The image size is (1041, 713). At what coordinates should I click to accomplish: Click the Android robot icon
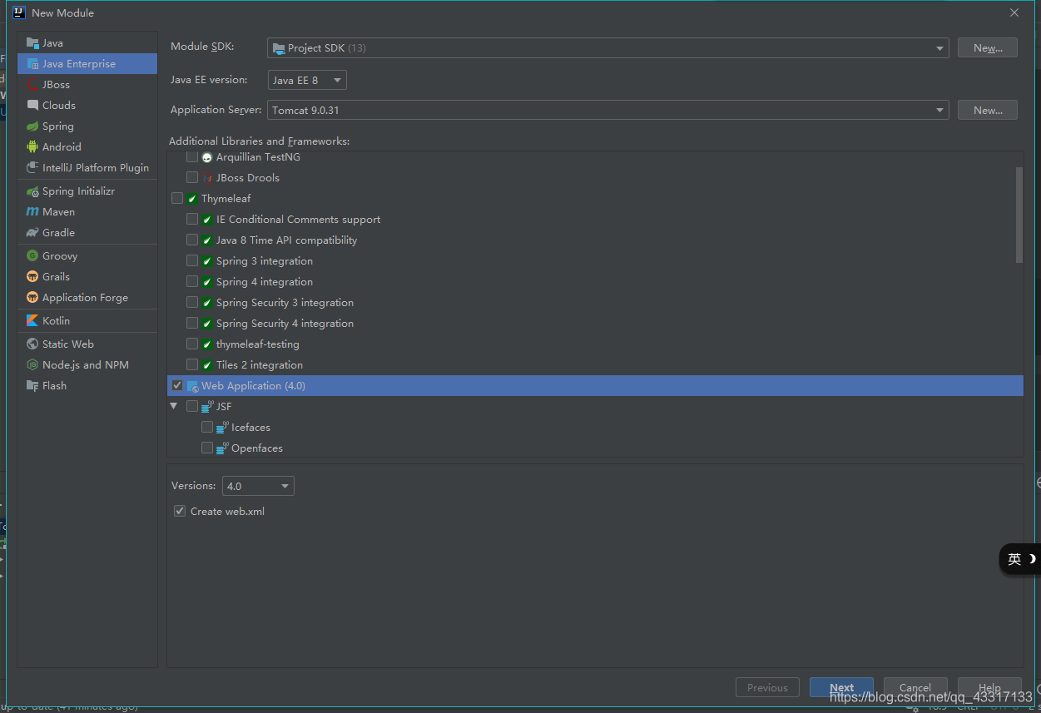(x=32, y=147)
